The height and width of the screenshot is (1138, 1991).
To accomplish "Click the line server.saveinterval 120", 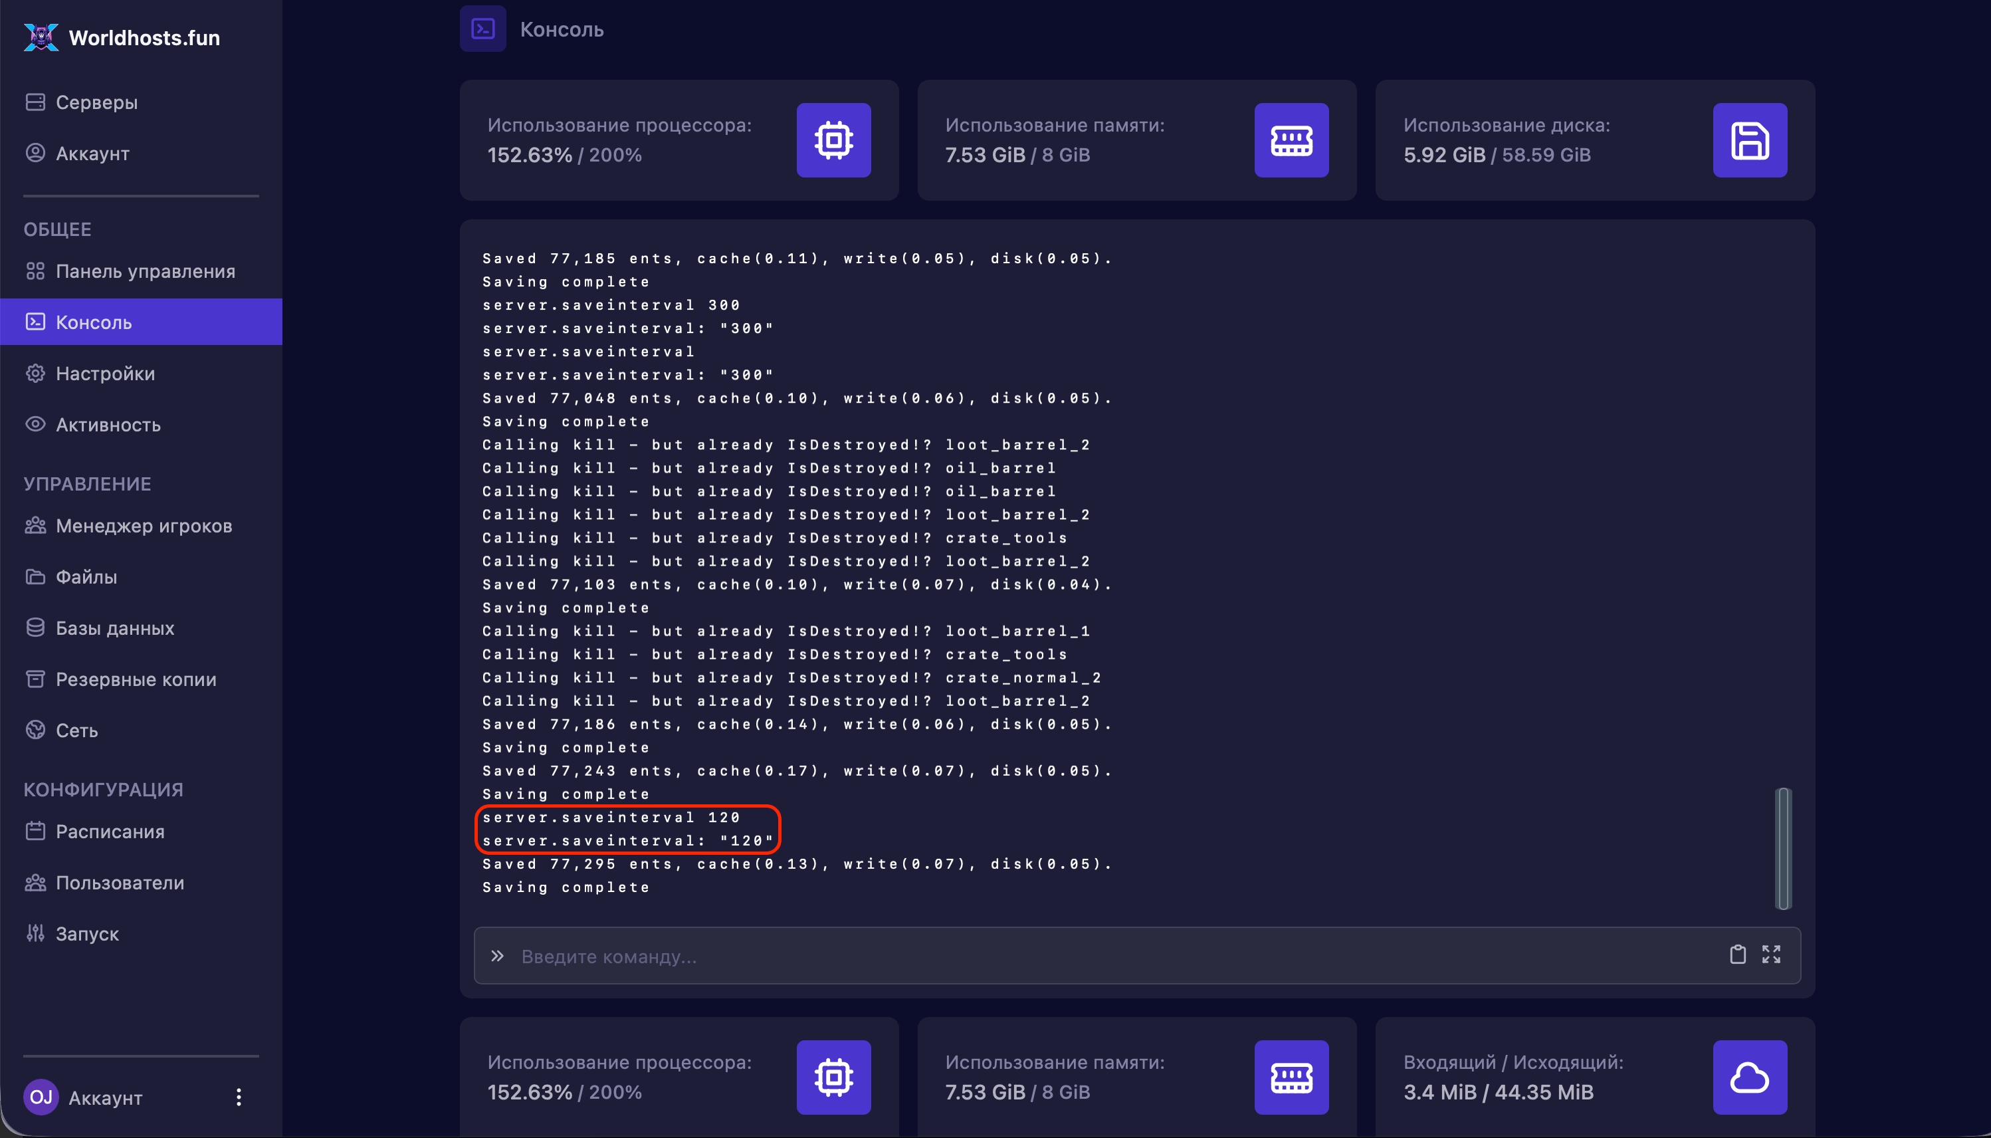I will click(611, 817).
